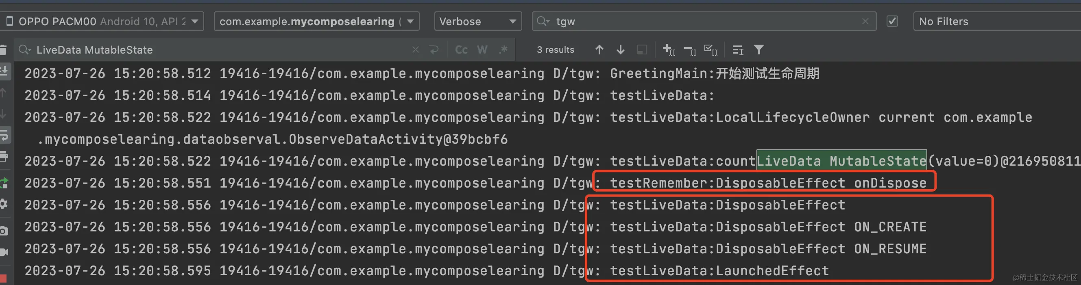
Task: Toggle the Regex checkbox beside tgw filter
Action: click(892, 22)
